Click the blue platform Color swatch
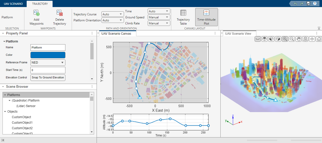 (x=48, y=55)
